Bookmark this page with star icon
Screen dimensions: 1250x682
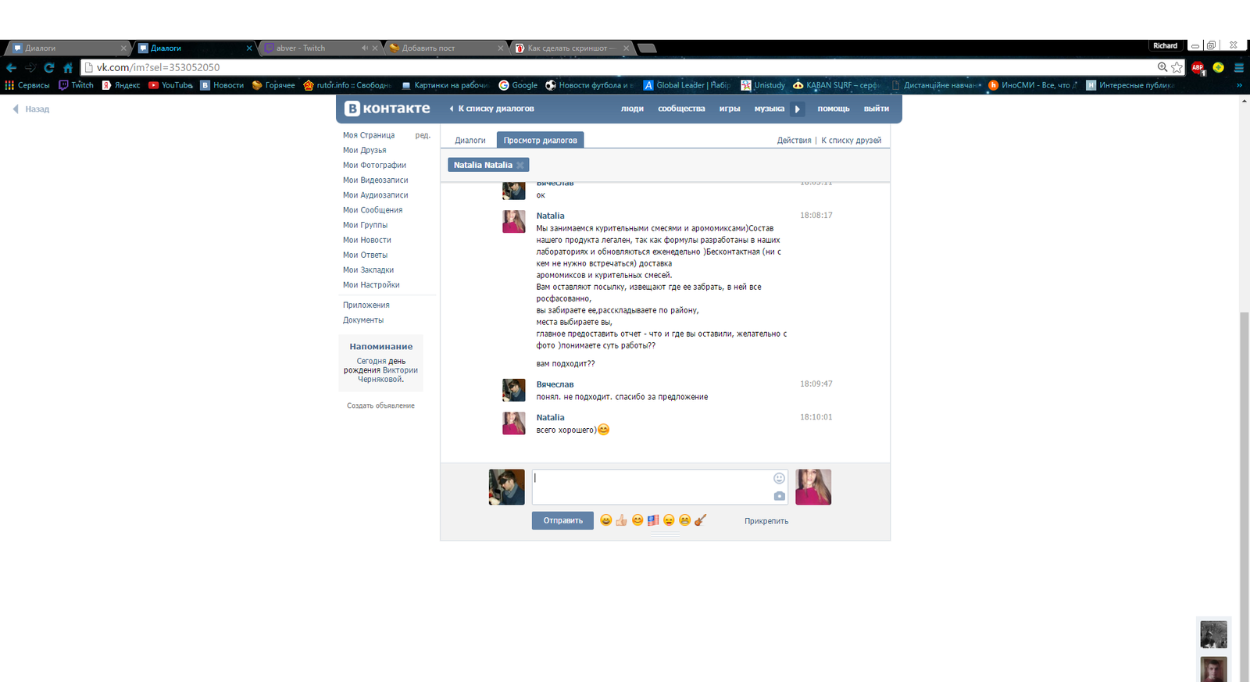[x=1177, y=68]
